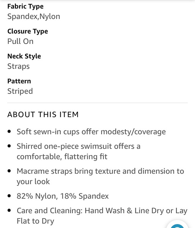Tap the 82% Nylon, 18% Spandex line

[63, 196]
